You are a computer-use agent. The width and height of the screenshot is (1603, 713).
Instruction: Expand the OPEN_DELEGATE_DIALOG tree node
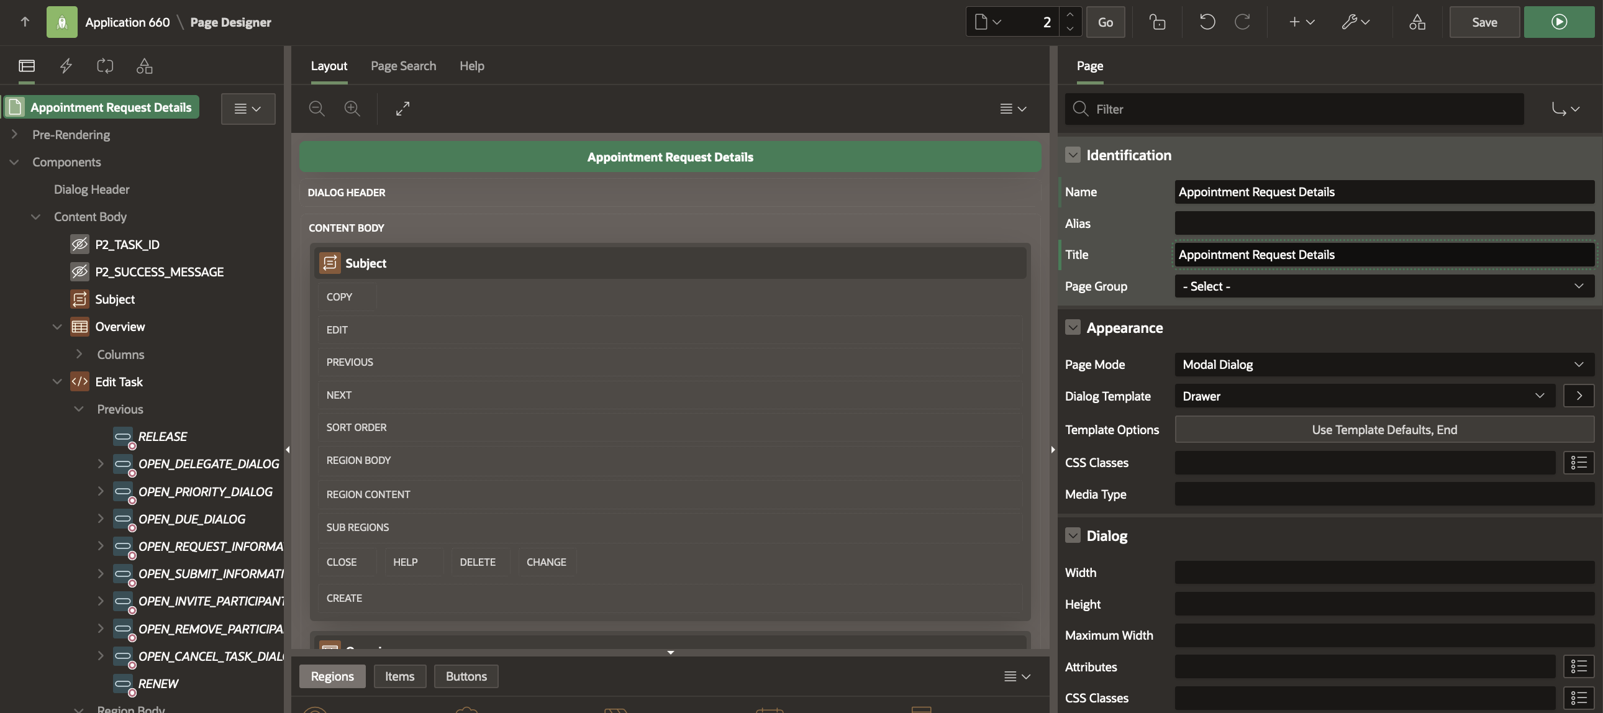tap(100, 463)
